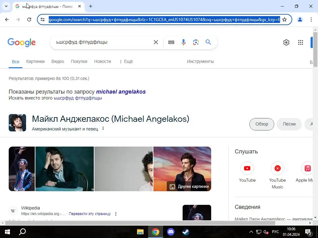Viewport: 318px width, 238px height.
Task: Click the address bar URL
Action: 164,20
